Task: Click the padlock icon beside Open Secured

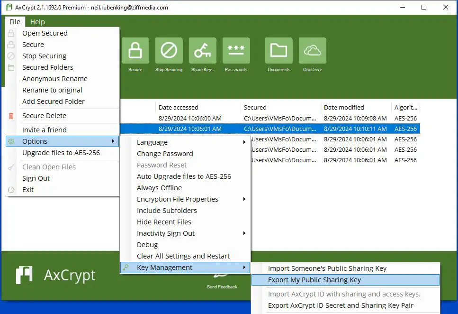Action: click(11, 33)
